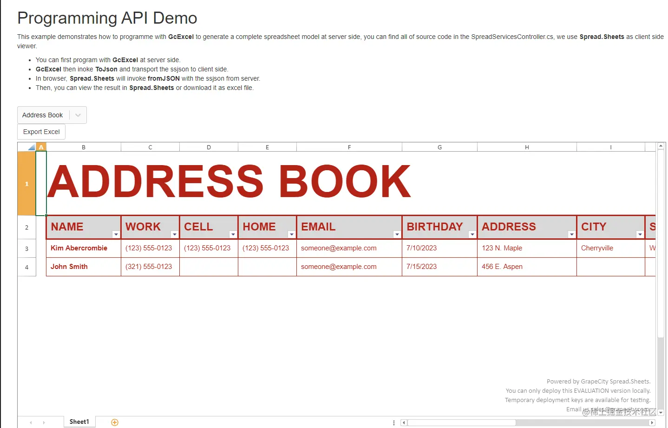
Task: Click the next sheet tab navigation arrow
Action: click(44, 422)
